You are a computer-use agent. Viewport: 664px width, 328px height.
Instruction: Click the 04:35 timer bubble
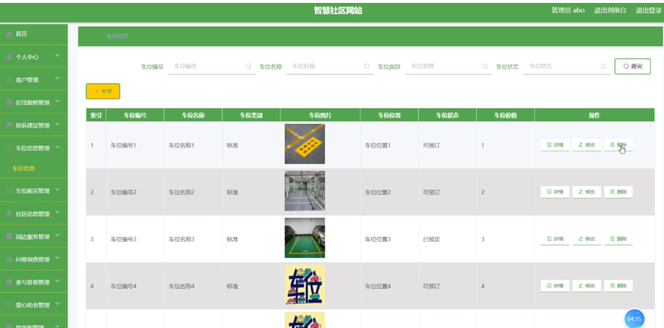click(634, 319)
